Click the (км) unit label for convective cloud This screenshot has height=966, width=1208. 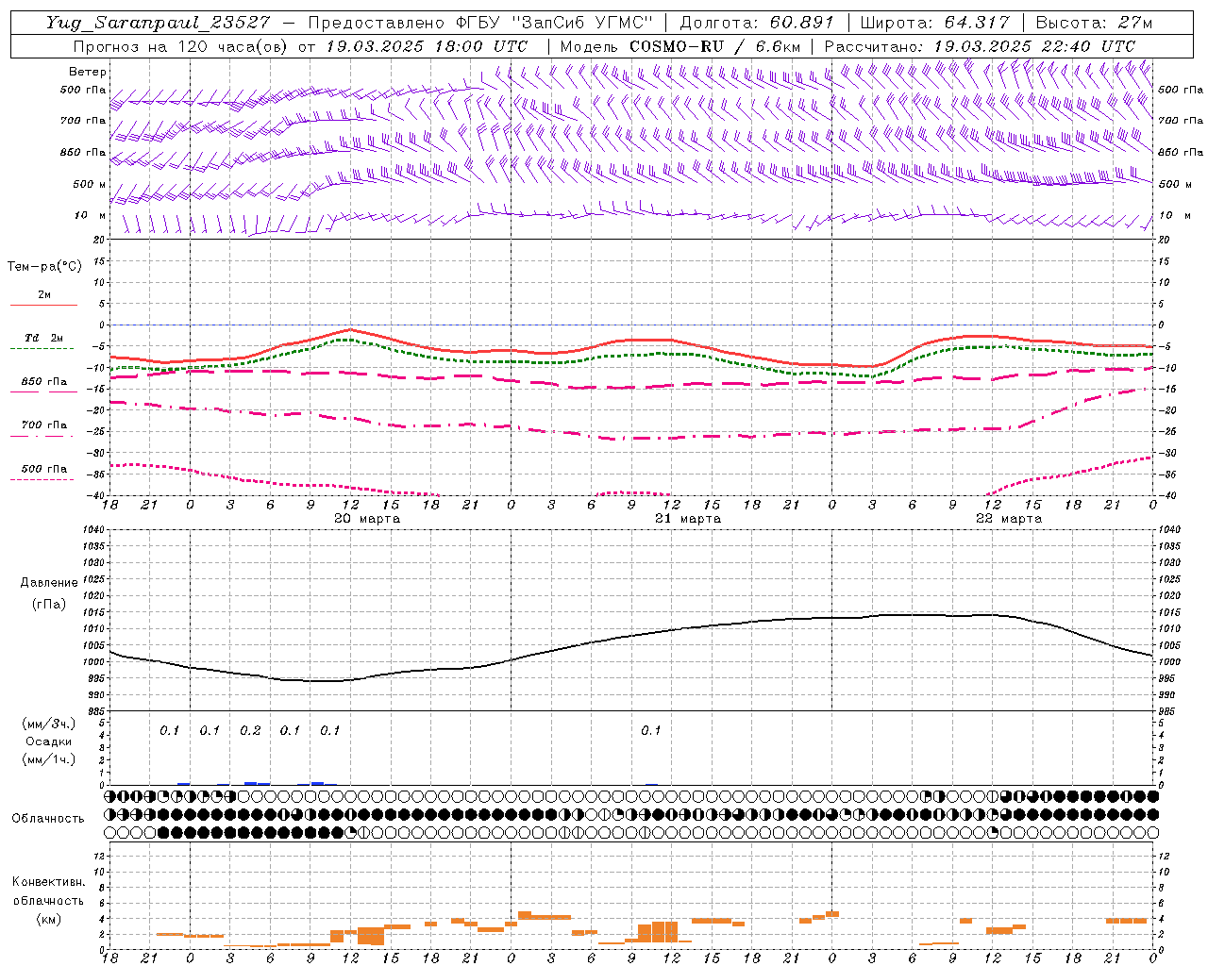49,919
